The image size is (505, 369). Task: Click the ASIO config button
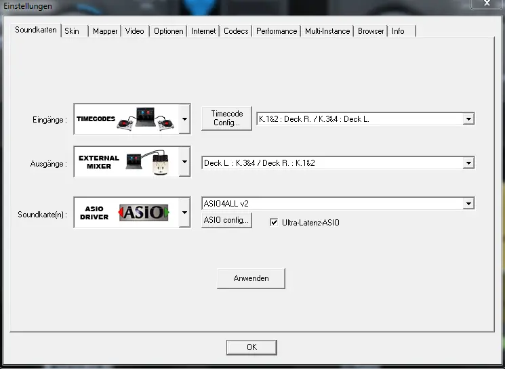226,221
